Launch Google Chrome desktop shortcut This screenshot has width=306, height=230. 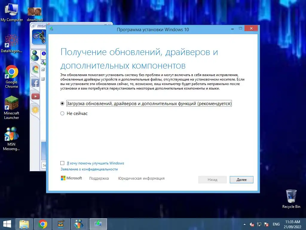[12, 77]
